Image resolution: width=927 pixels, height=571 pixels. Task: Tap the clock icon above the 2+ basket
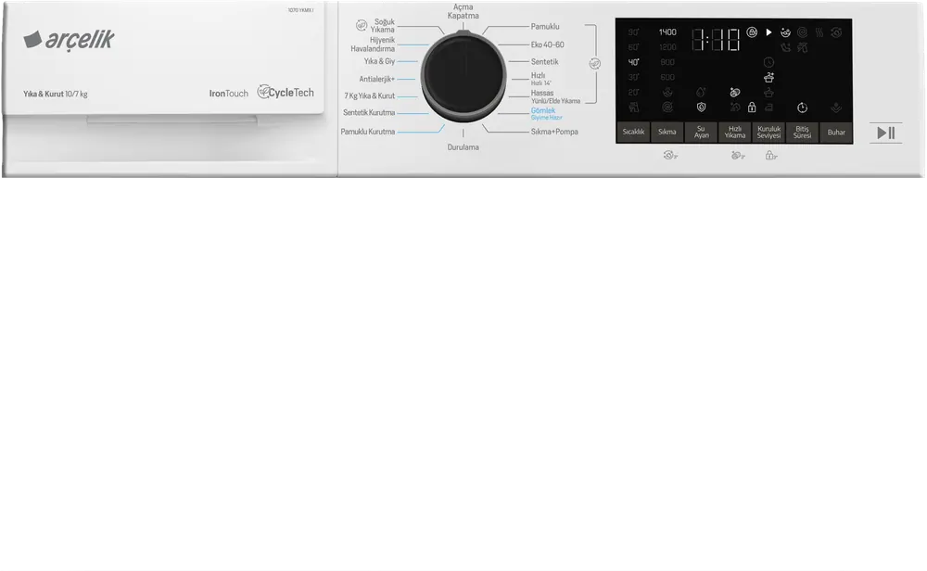coord(768,62)
